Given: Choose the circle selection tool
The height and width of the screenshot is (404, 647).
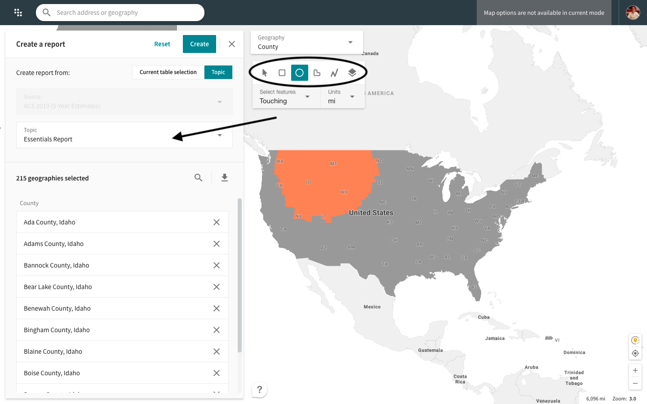Looking at the screenshot, I should click(300, 73).
